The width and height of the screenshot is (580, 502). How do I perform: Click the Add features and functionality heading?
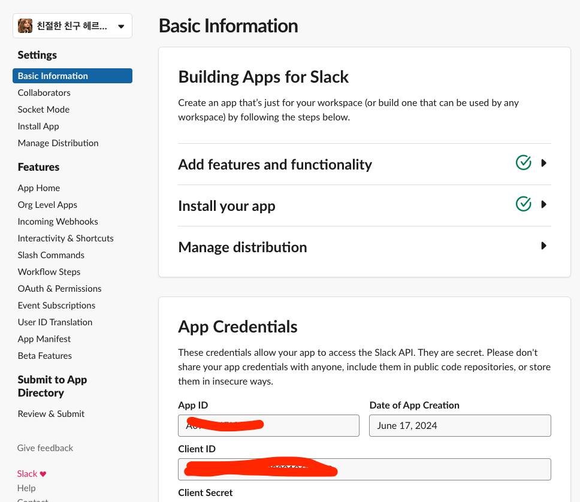pyautogui.click(x=275, y=165)
